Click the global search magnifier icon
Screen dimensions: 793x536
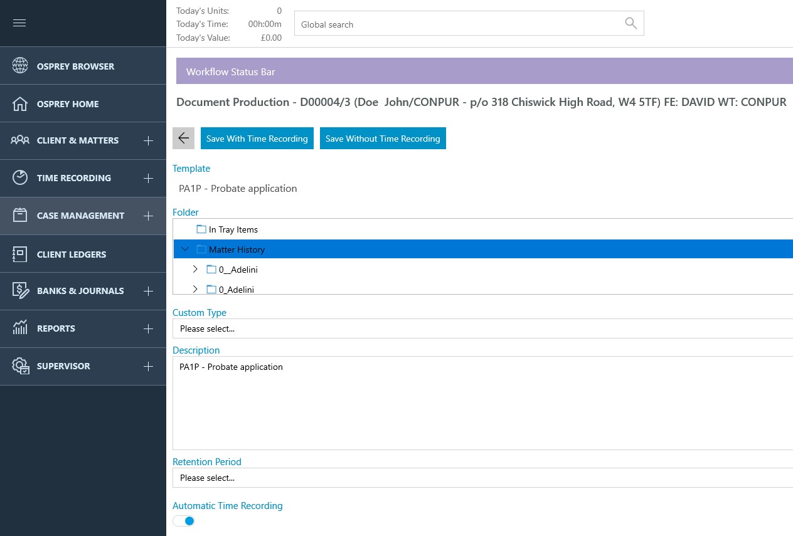(x=631, y=24)
